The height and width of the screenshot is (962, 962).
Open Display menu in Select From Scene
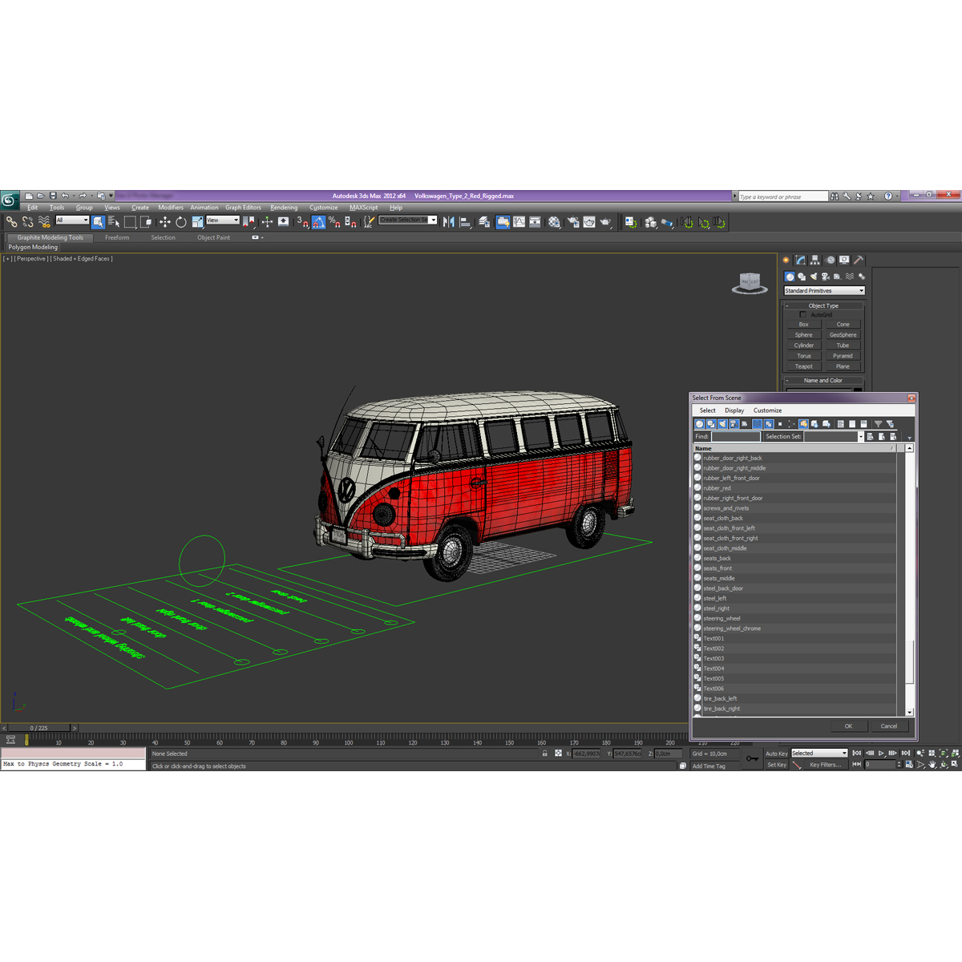coord(734,410)
